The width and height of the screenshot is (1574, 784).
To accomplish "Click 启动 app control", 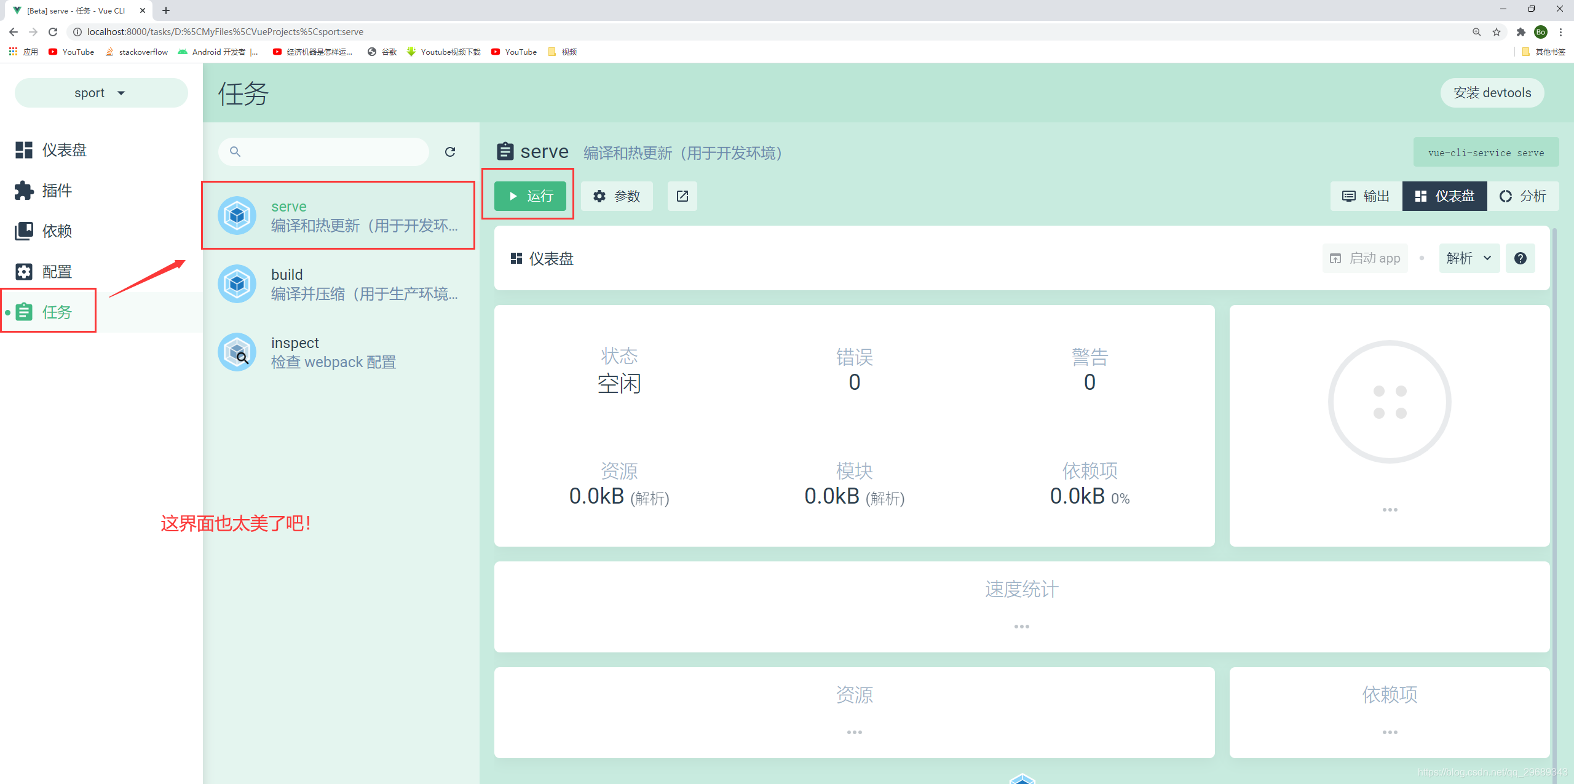I will tap(1364, 258).
